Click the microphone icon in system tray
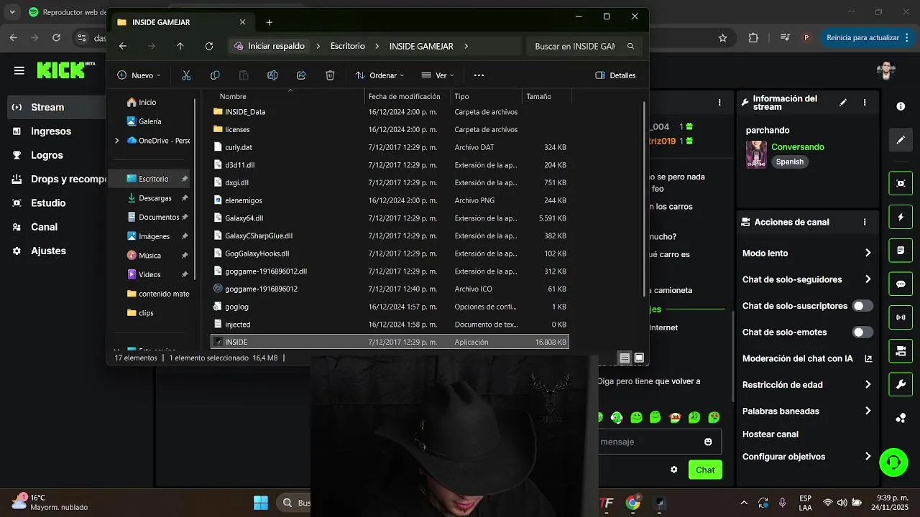The width and height of the screenshot is (920, 517). point(782,503)
